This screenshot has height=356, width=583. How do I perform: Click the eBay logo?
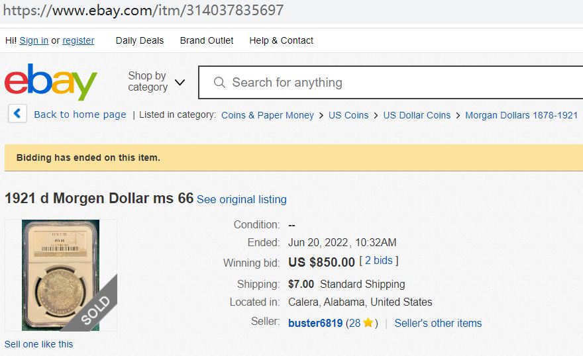point(50,82)
